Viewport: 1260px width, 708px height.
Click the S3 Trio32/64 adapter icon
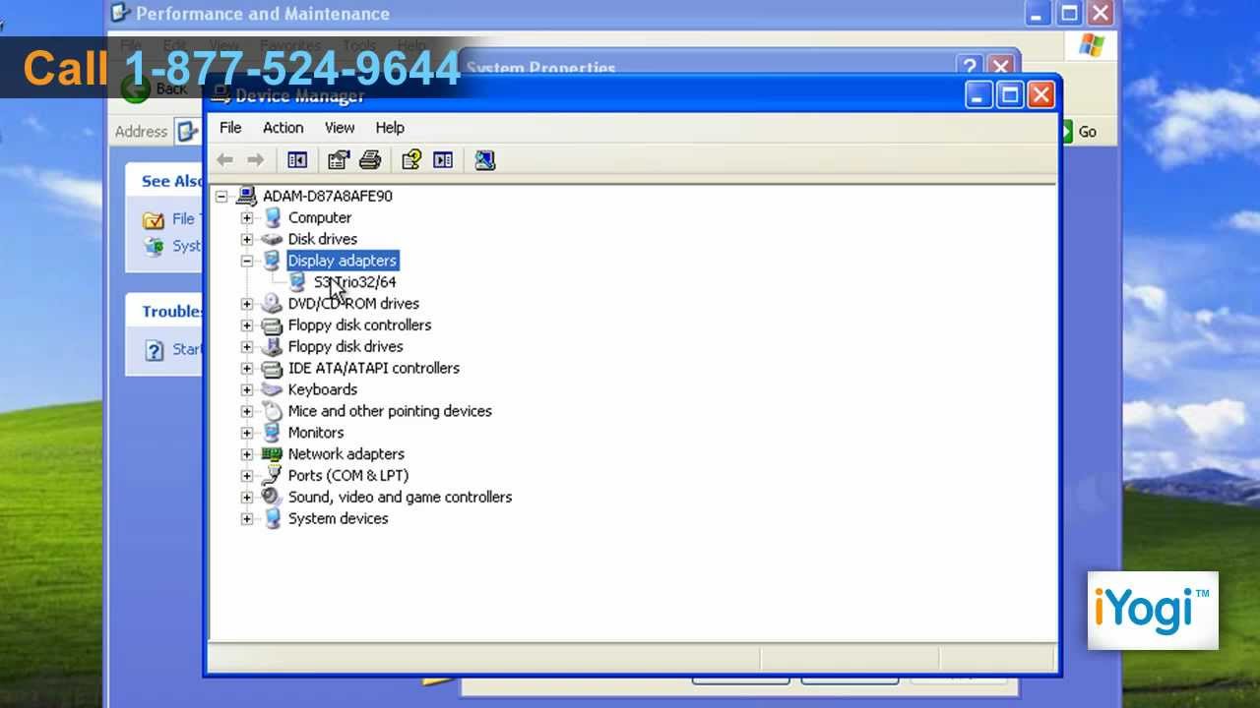coord(297,282)
